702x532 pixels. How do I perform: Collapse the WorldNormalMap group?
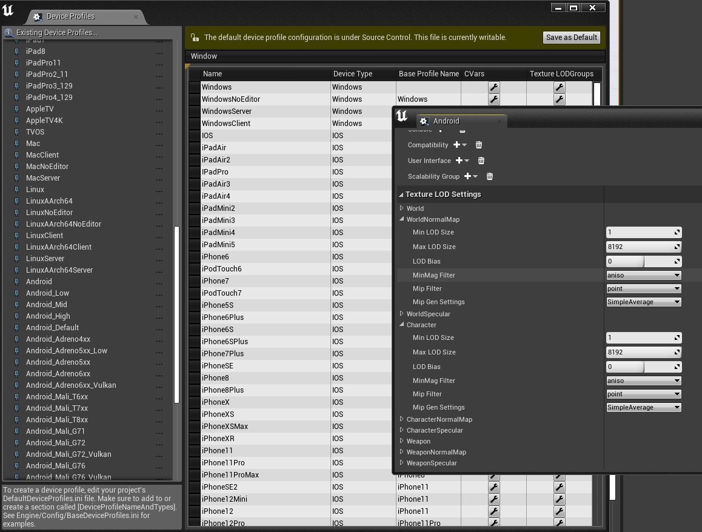pyautogui.click(x=401, y=219)
